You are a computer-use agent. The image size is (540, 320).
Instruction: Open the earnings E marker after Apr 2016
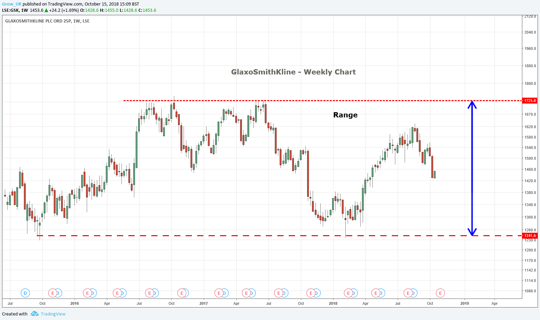(x=117, y=293)
